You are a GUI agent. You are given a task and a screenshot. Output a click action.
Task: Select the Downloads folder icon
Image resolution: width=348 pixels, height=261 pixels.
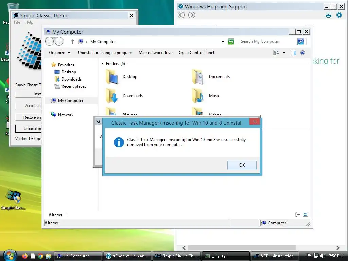point(112,96)
